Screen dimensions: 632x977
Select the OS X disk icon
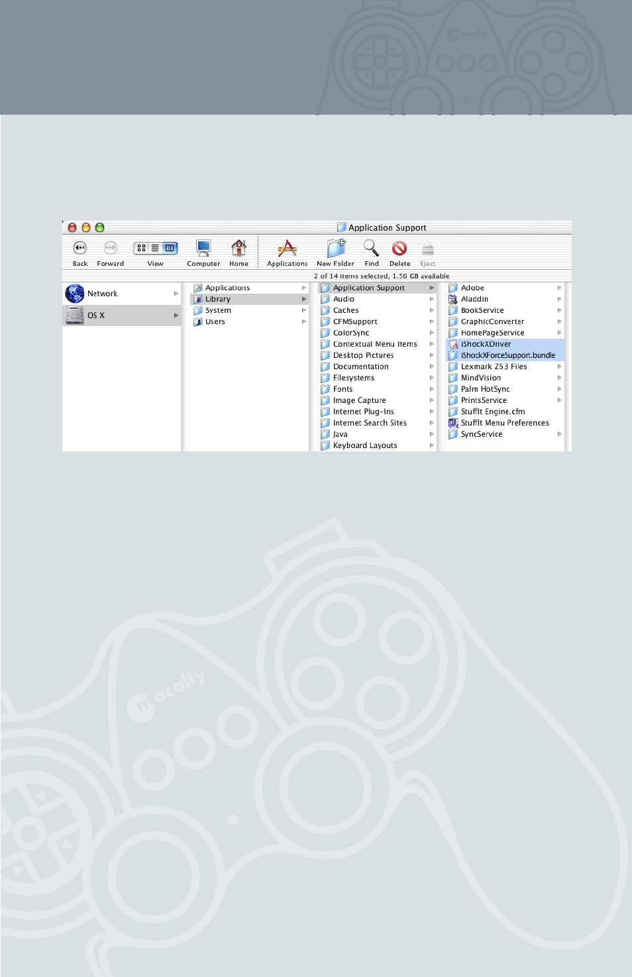tap(75, 315)
